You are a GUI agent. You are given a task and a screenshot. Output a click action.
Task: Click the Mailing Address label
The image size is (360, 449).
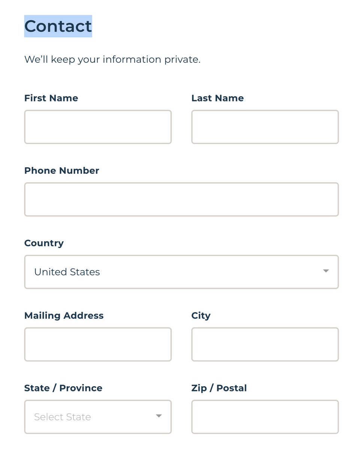click(64, 316)
